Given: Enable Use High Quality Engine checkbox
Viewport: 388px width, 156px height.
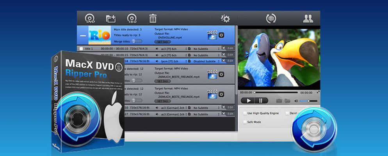Looking at the screenshot, I should [245, 113].
